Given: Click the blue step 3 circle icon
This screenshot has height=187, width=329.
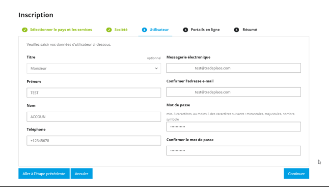Looking at the screenshot, I should point(144,30).
